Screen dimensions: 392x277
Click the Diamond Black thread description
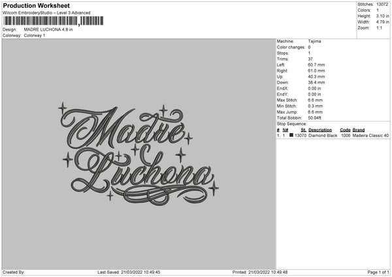[x=323, y=135]
